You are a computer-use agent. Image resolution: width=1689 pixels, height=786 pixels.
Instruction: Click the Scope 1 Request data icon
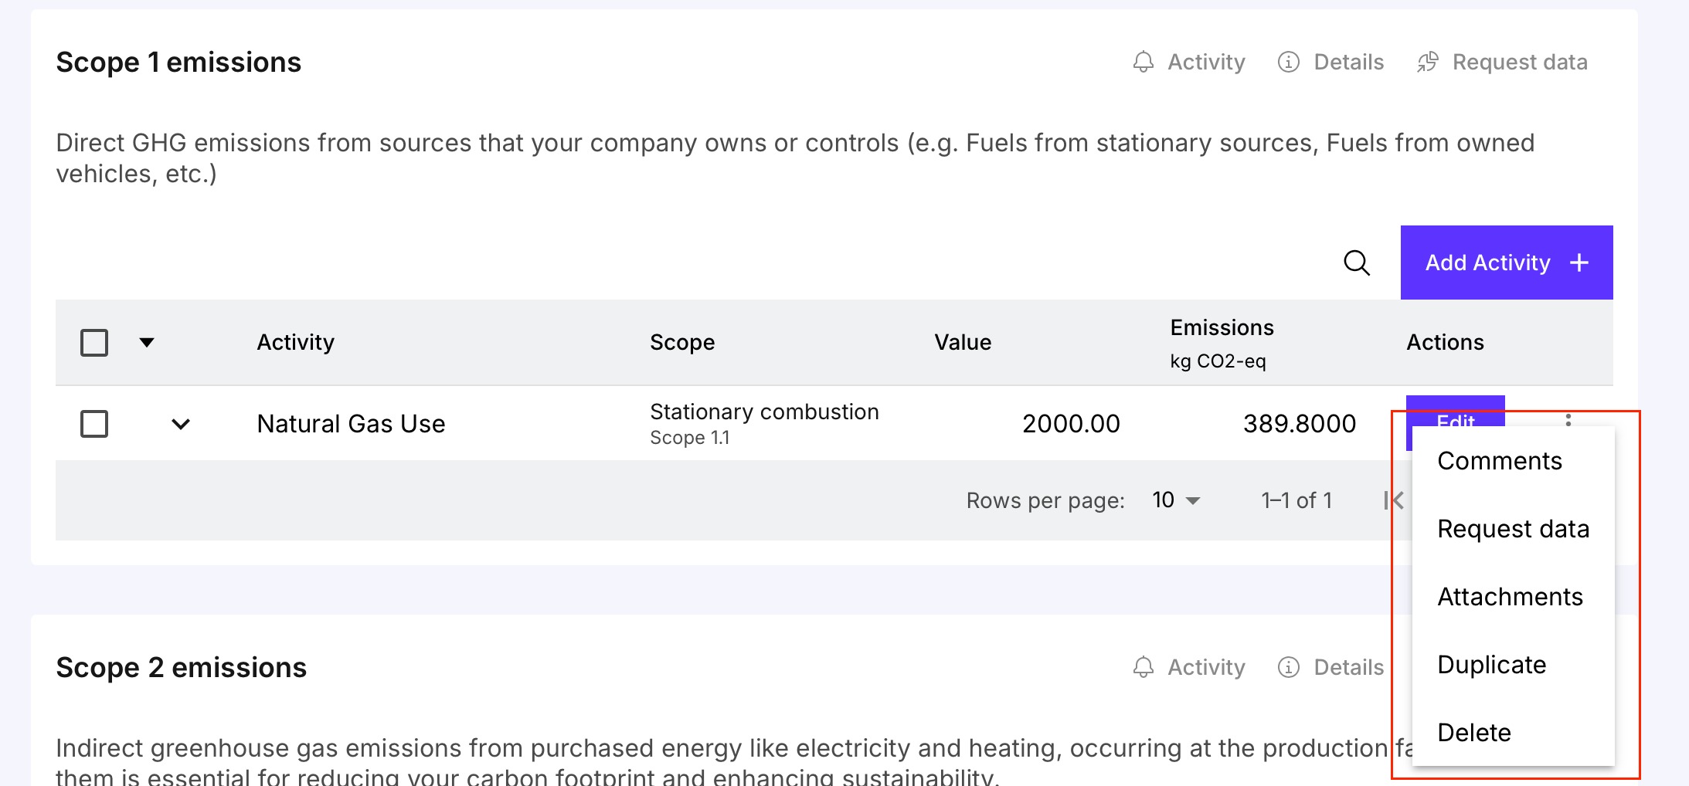point(1428,62)
